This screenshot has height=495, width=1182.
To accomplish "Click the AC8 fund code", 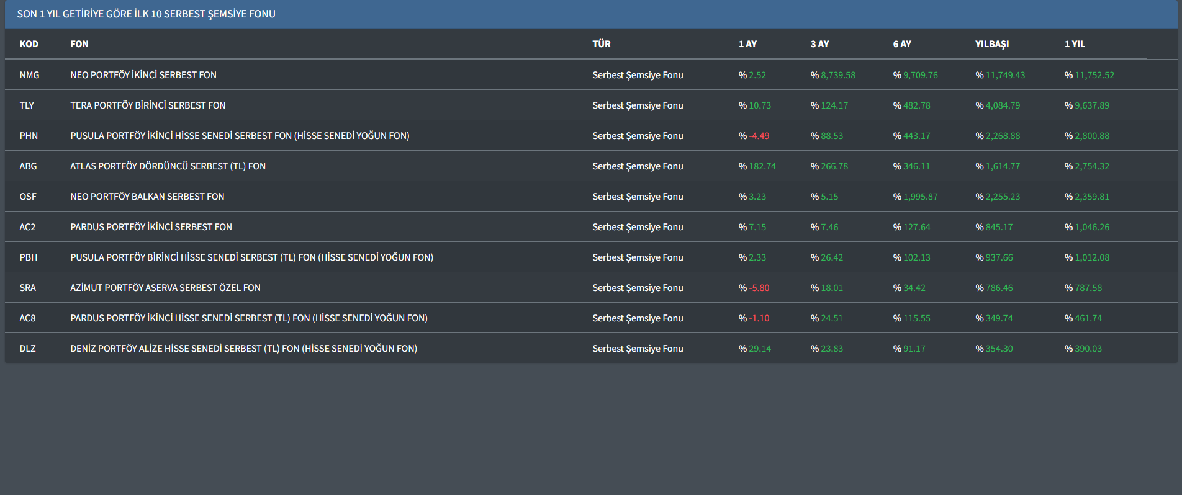I will tap(27, 318).
